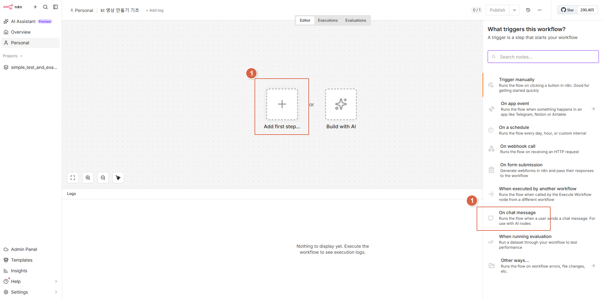Viewport: 602px width, 299px height.
Task: Switch to the Executions tab
Action: [328, 20]
